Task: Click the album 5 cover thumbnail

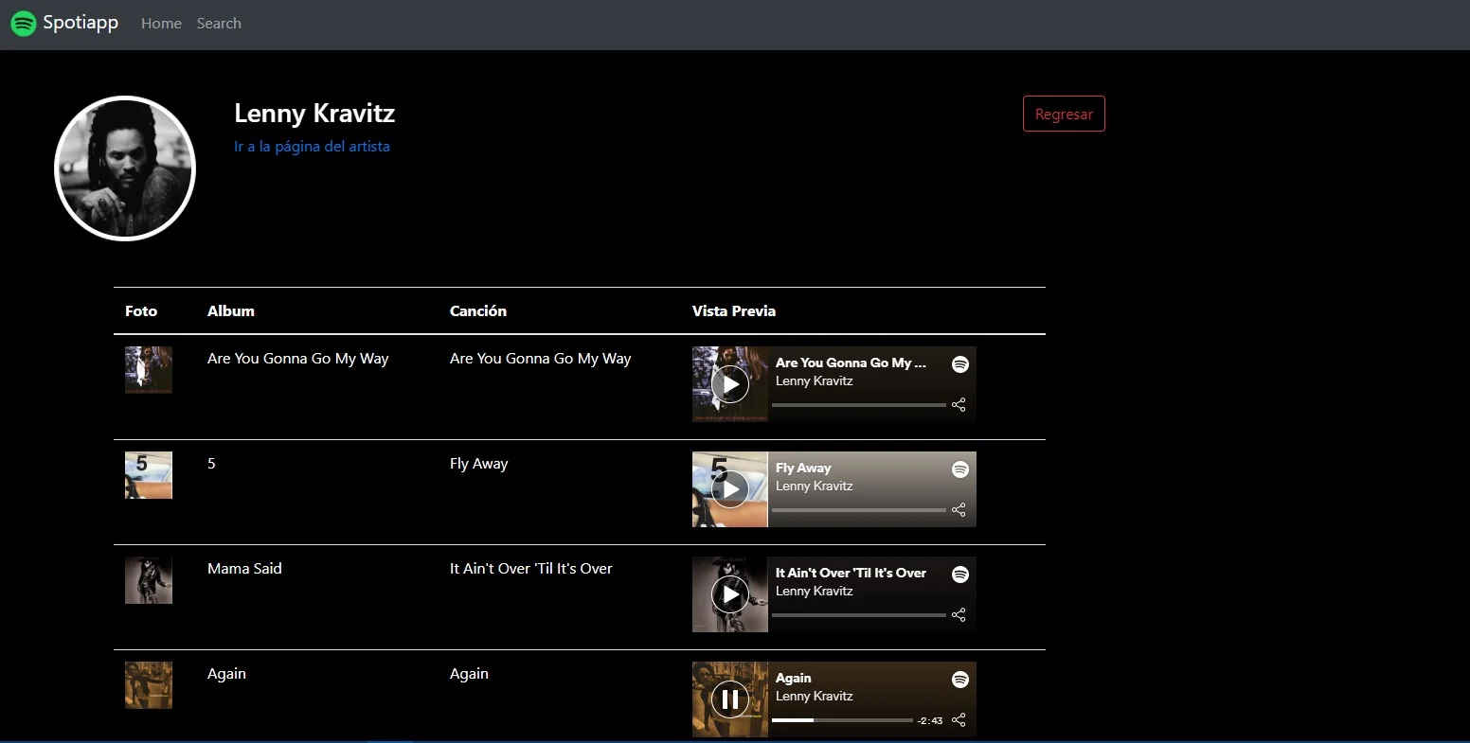Action: point(149,475)
